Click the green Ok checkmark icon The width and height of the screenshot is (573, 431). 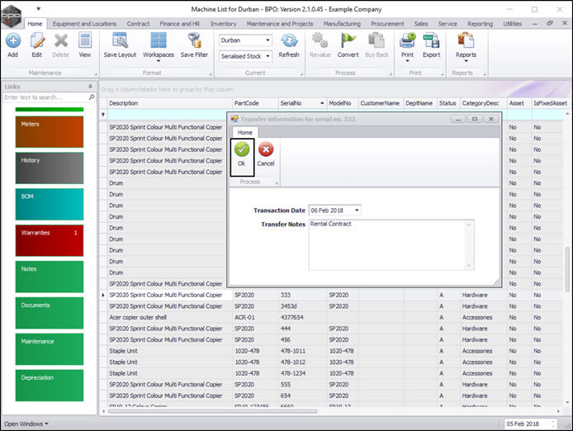point(241,150)
